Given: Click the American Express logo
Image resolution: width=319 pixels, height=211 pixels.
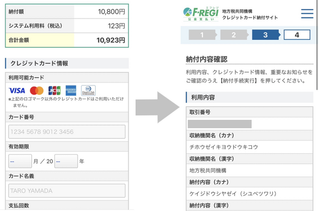Looking at the screenshot, I should [x=71, y=91].
